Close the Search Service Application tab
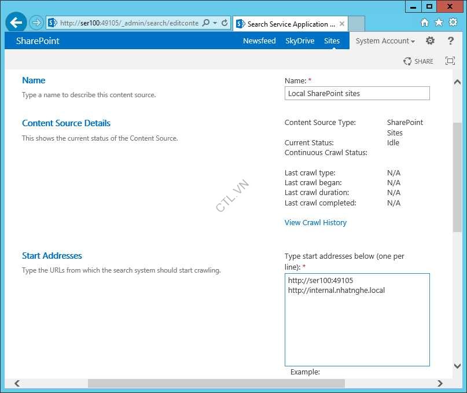467x393 pixels. click(x=342, y=24)
